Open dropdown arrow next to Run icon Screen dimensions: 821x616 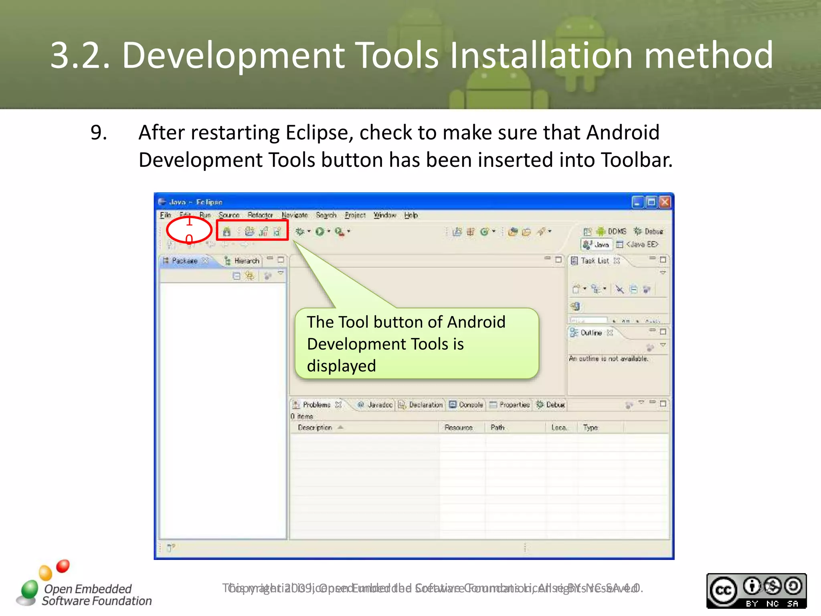(x=329, y=231)
